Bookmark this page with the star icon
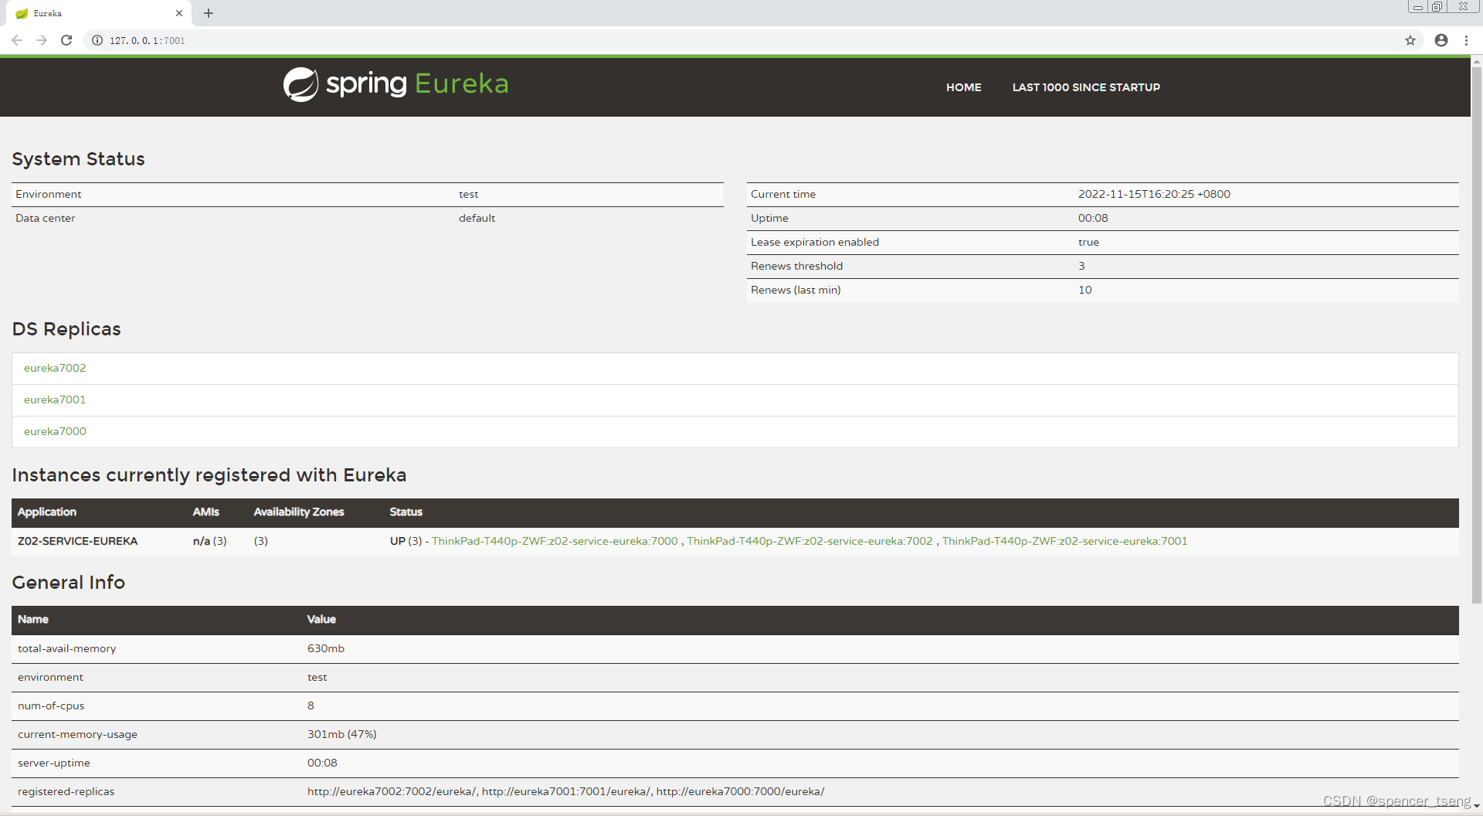 click(x=1410, y=40)
